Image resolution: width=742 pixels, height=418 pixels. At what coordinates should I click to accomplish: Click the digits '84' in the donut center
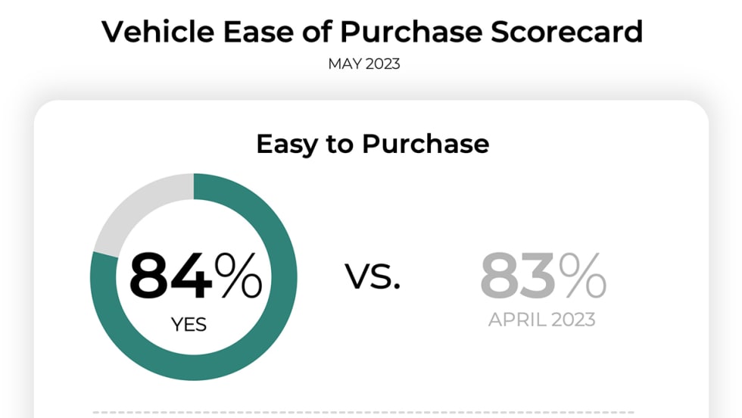pyautogui.click(x=170, y=276)
